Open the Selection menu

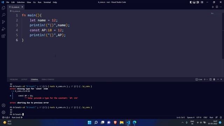(x=21, y=2)
